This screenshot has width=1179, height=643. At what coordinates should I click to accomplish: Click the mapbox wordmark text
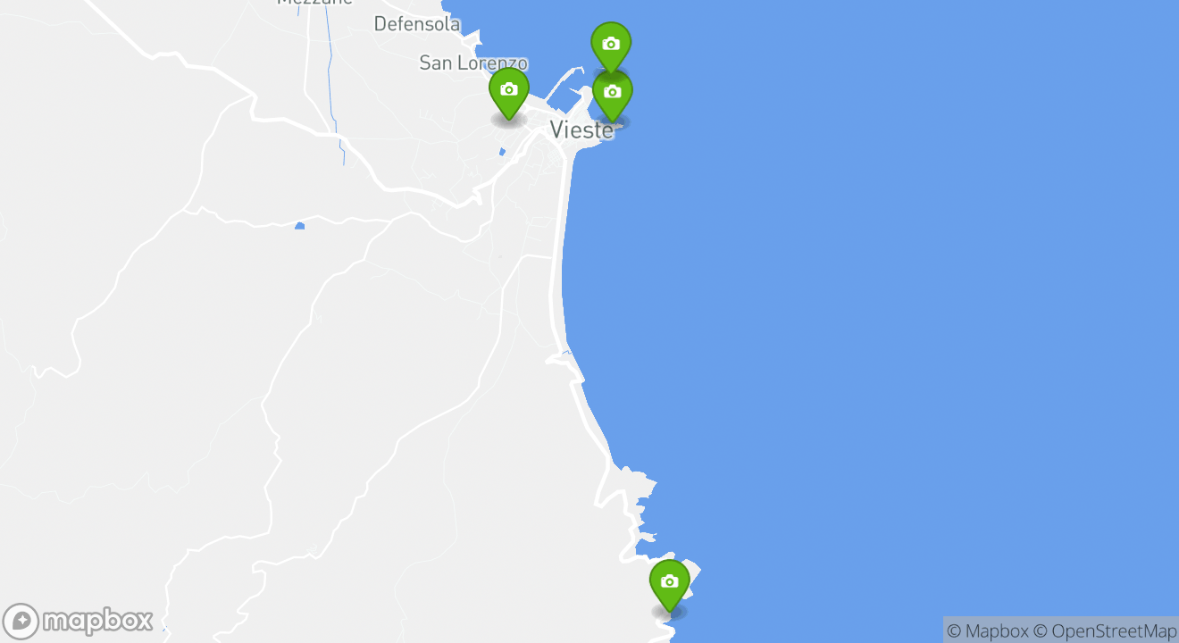tap(98, 621)
